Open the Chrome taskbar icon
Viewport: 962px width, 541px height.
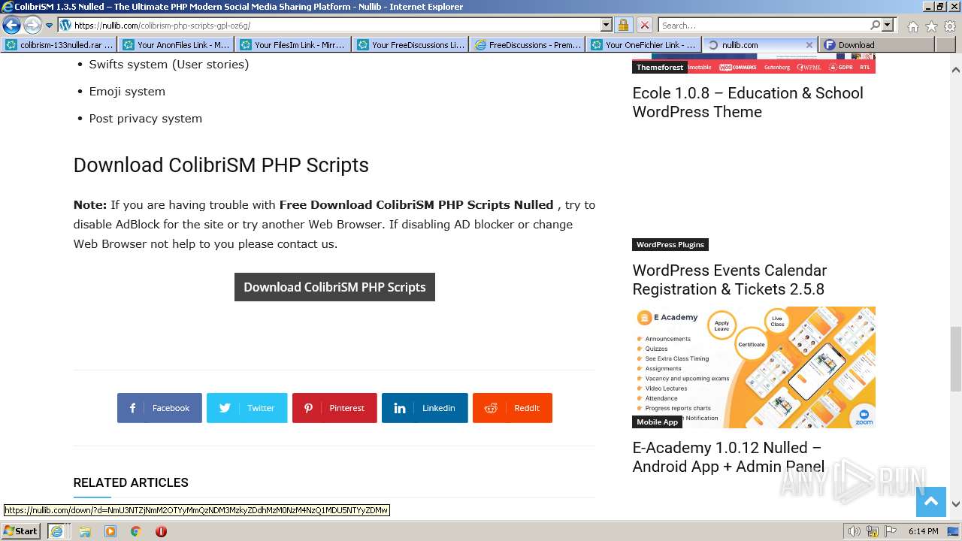136,531
